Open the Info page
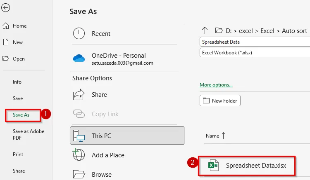Viewport: 310px width, 180px height. [x=17, y=82]
